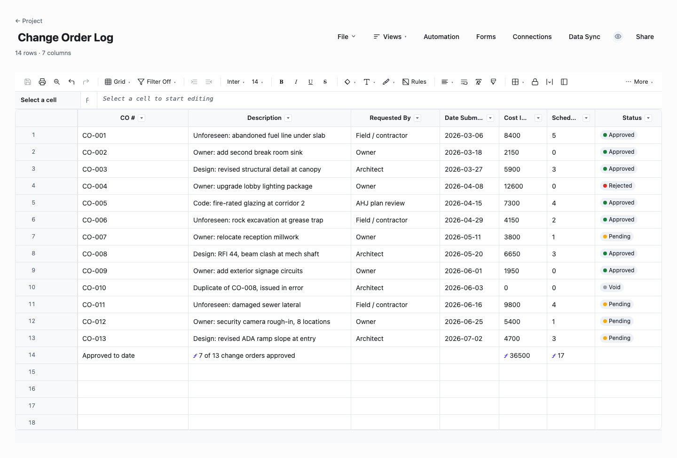Click the Select a cell name box
Image resolution: width=677 pixels, height=458 pixels.
point(47,100)
